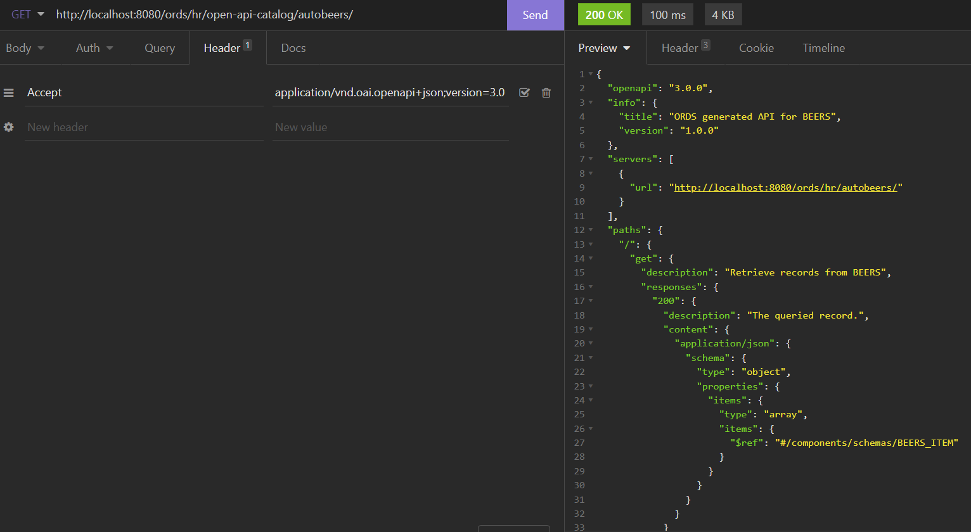Image resolution: width=971 pixels, height=532 pixels.
Task: Collapse the "200" response fold arrow
Action: 591,301
